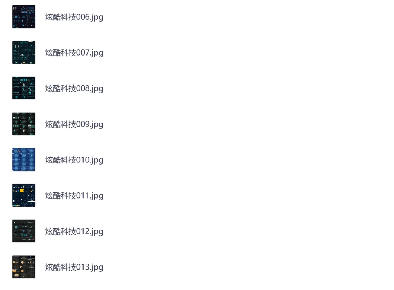The image size is (394, 290).
Task: Open the orange-toned 炫酷科技013.jpg thumbnail
Action: point(24,267)
